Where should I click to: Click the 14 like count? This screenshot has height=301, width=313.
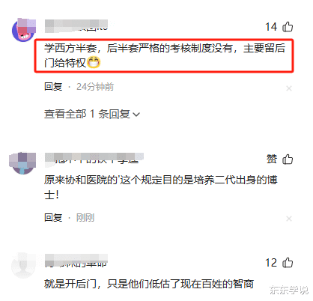[x=271, y=27]
